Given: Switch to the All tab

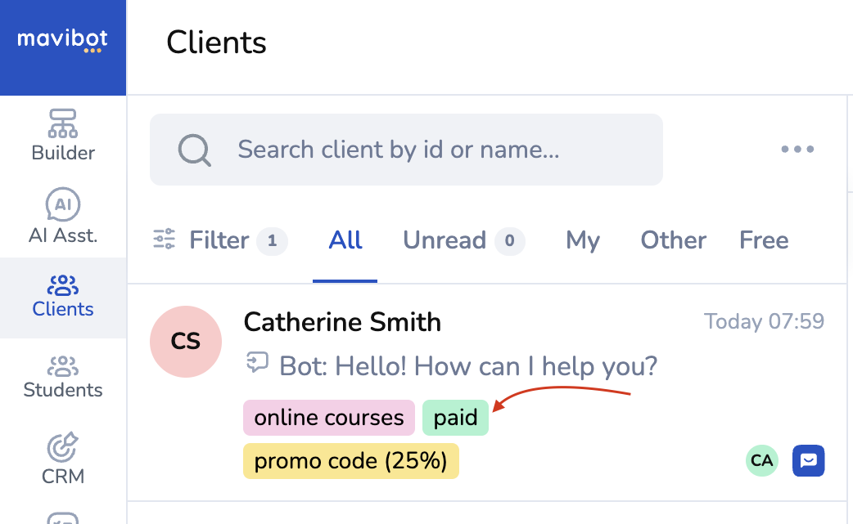Looking at the screenshot, I should pos(345,240).
